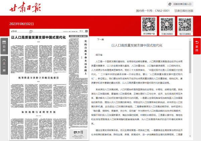Click the round emblem in newspaper page header
The width and height of the screenshot is (201, 141).
pyautogui.click(x=30, y=31)
